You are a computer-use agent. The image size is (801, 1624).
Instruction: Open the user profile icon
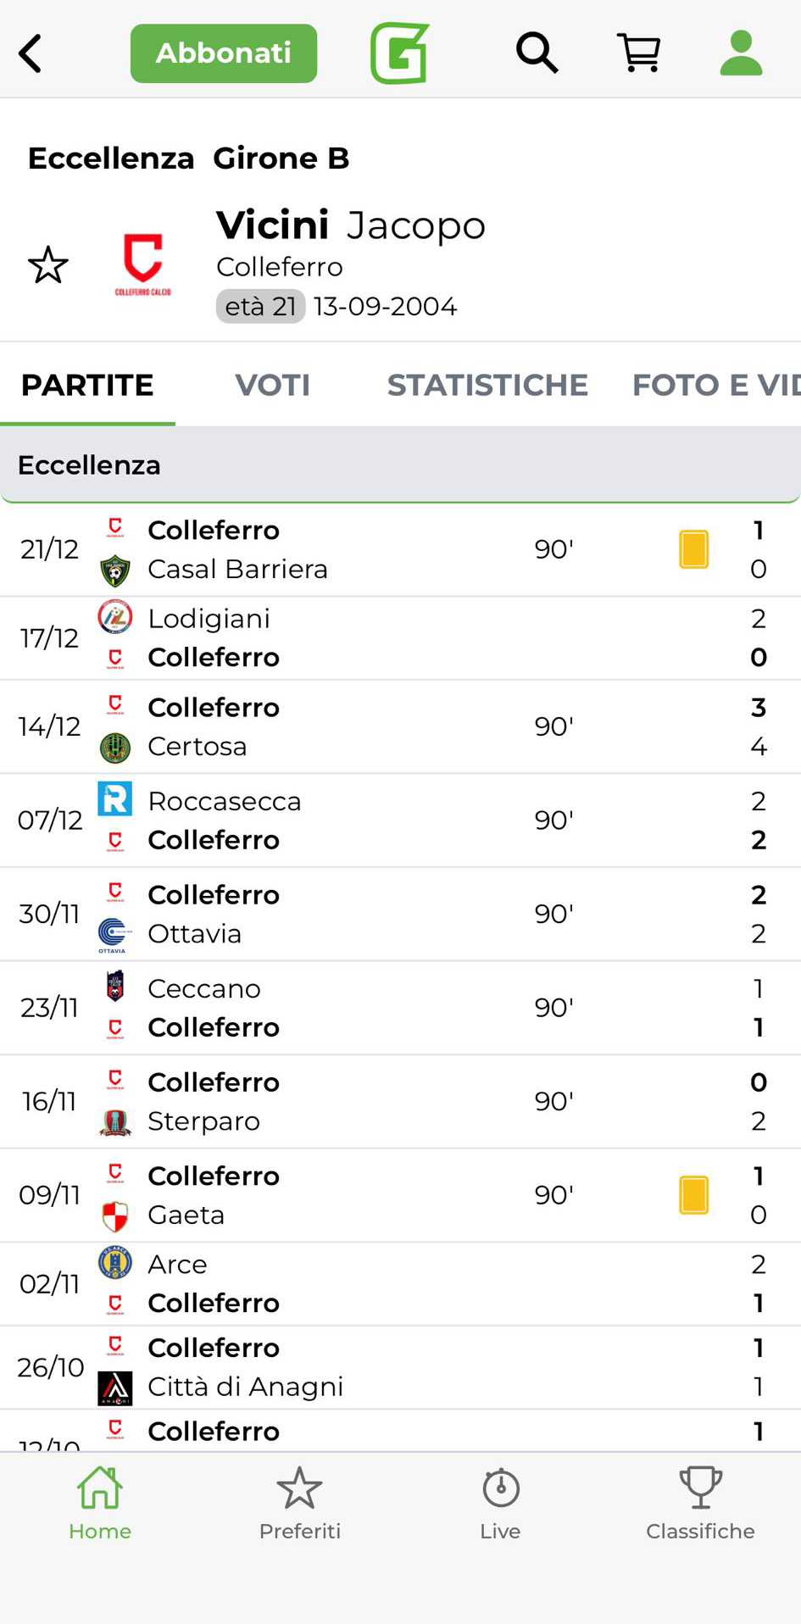741,53
